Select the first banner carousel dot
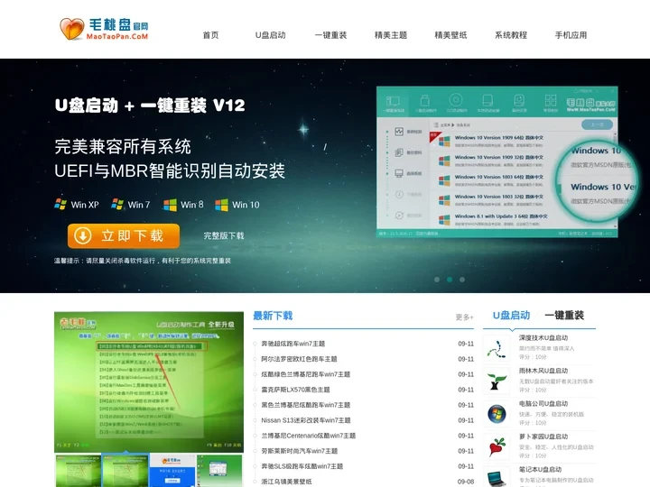This screenshot has width=650, height=487. coord(437,280)
